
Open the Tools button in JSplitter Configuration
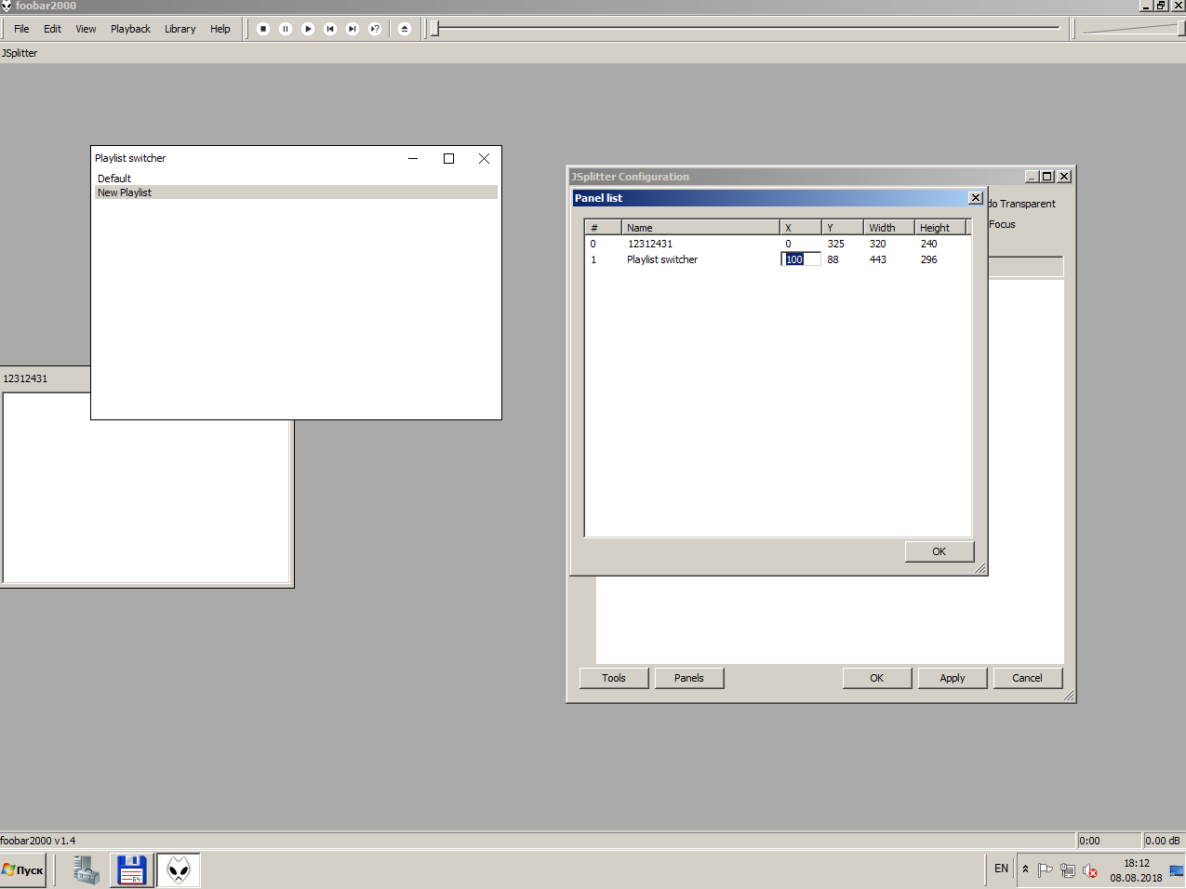point(613,678)
